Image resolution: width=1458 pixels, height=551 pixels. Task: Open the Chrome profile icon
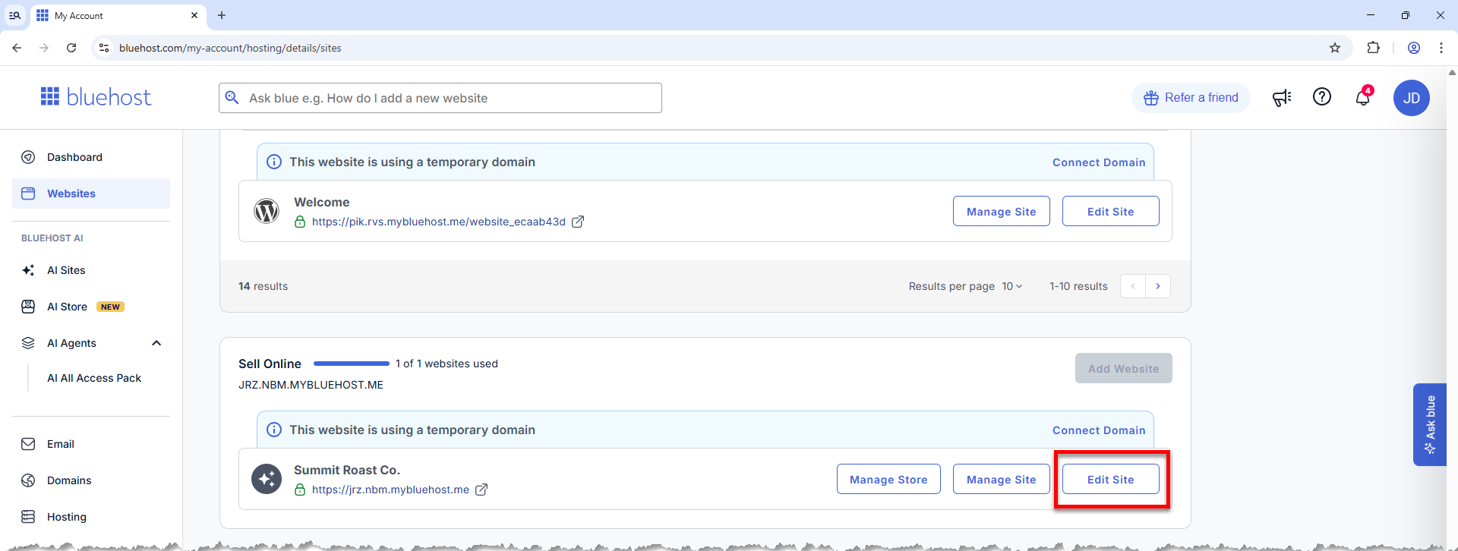pyautogui.click(x=1414, y=48)
